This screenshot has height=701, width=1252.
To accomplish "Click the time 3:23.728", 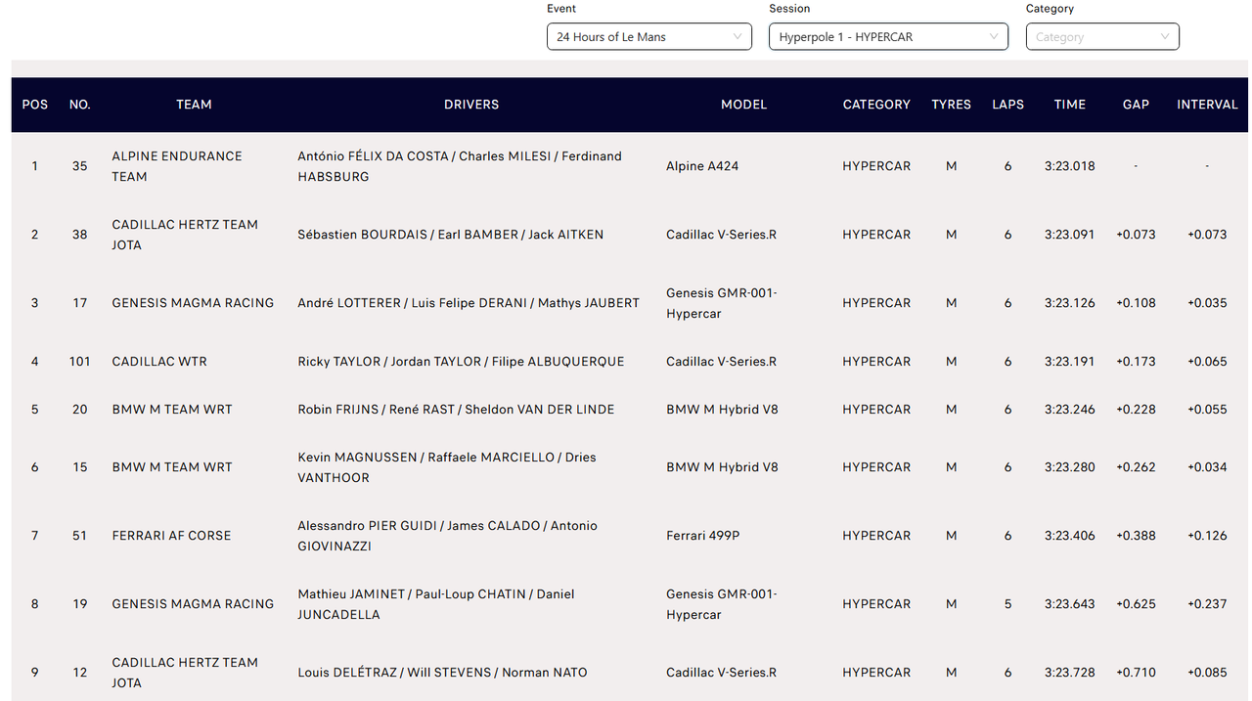I will click(1070, 673).
